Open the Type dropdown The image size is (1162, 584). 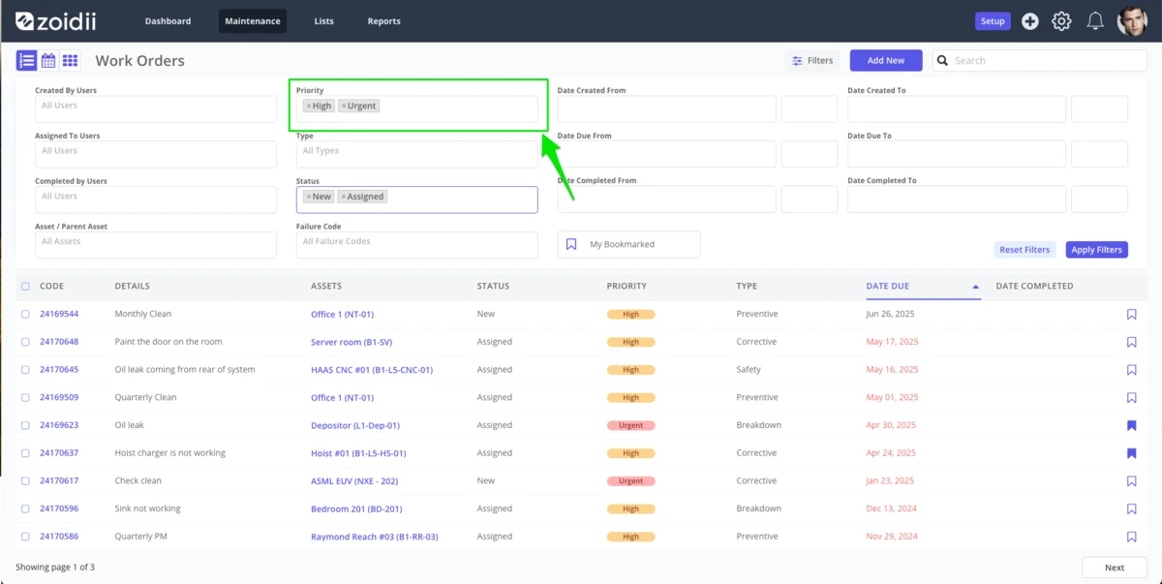417,154
